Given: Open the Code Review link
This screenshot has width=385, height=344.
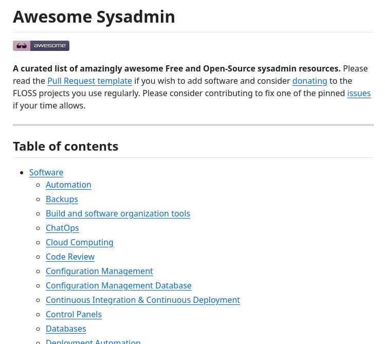Looking at the screenshot, I should 70,257.
